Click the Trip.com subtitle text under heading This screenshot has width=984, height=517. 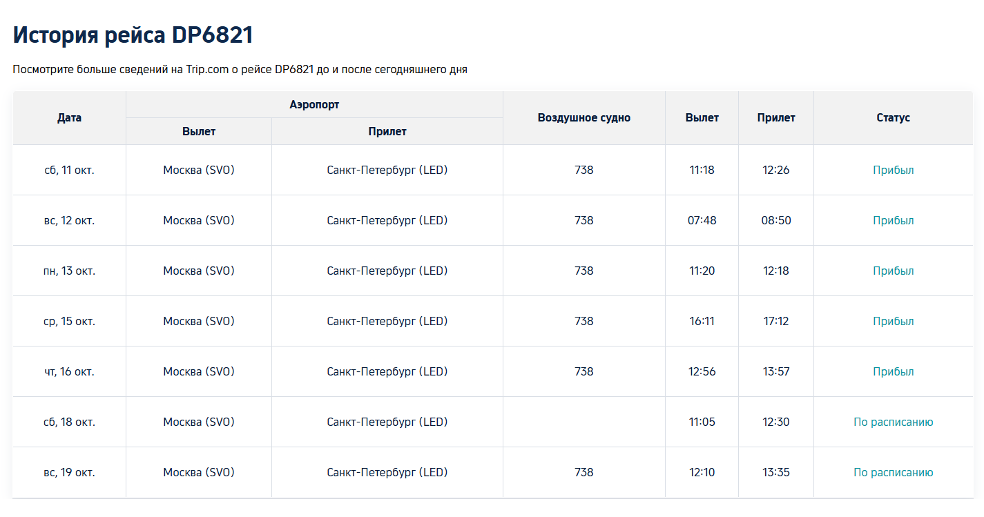click(240, 70)
